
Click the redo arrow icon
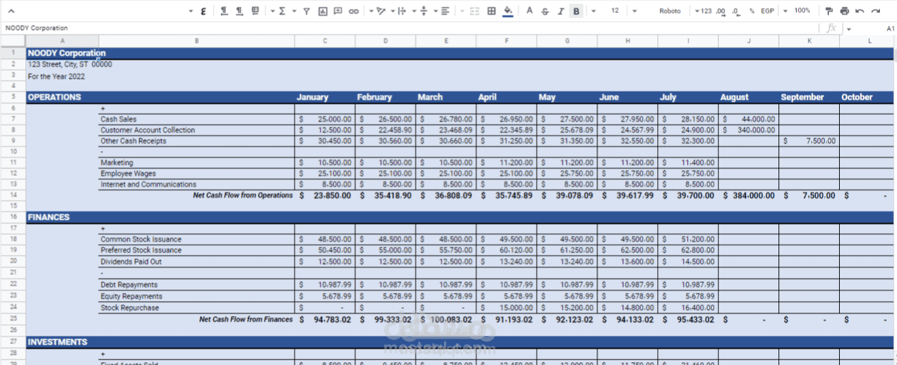point(876,11)
